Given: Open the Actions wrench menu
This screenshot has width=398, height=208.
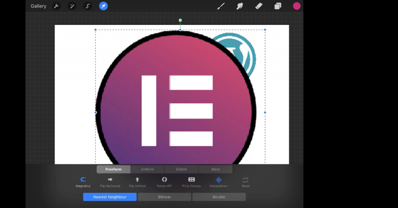Looking at the screenshot, I should point(56,6).
